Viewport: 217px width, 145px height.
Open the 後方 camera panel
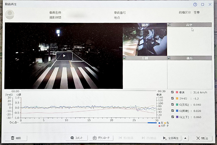[x=190, y=73]
